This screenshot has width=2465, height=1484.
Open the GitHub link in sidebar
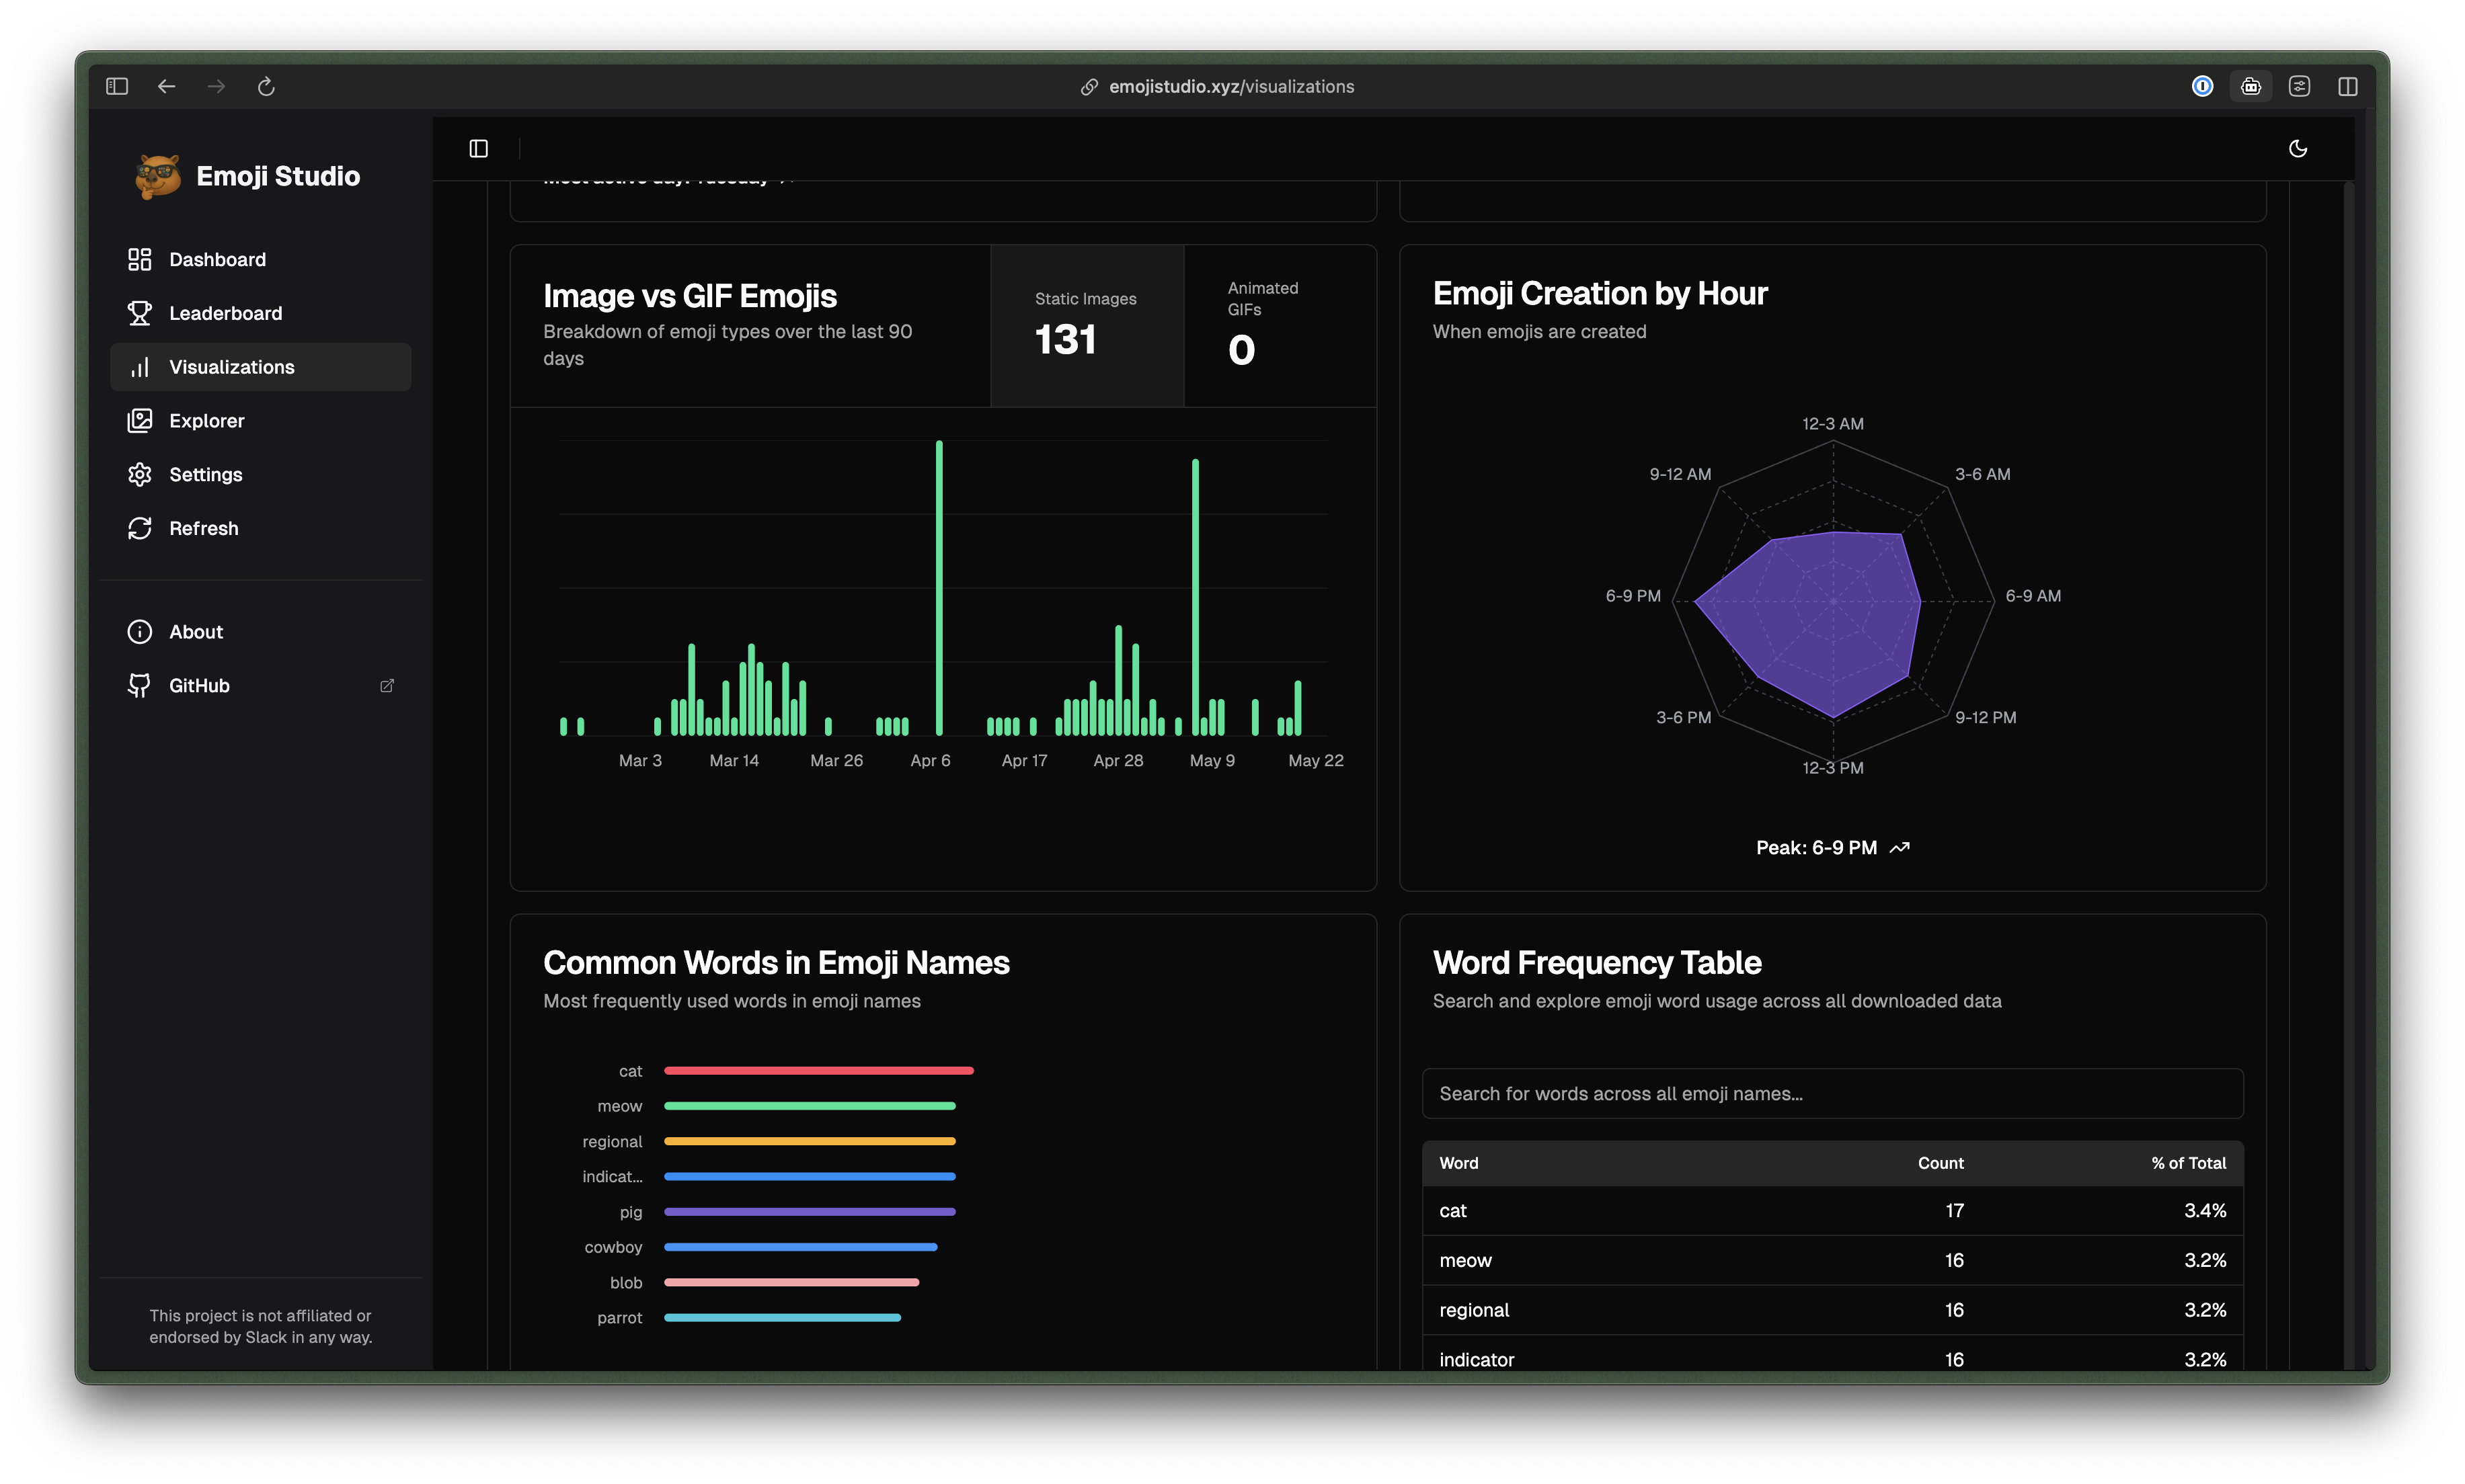tap(199, 686)
